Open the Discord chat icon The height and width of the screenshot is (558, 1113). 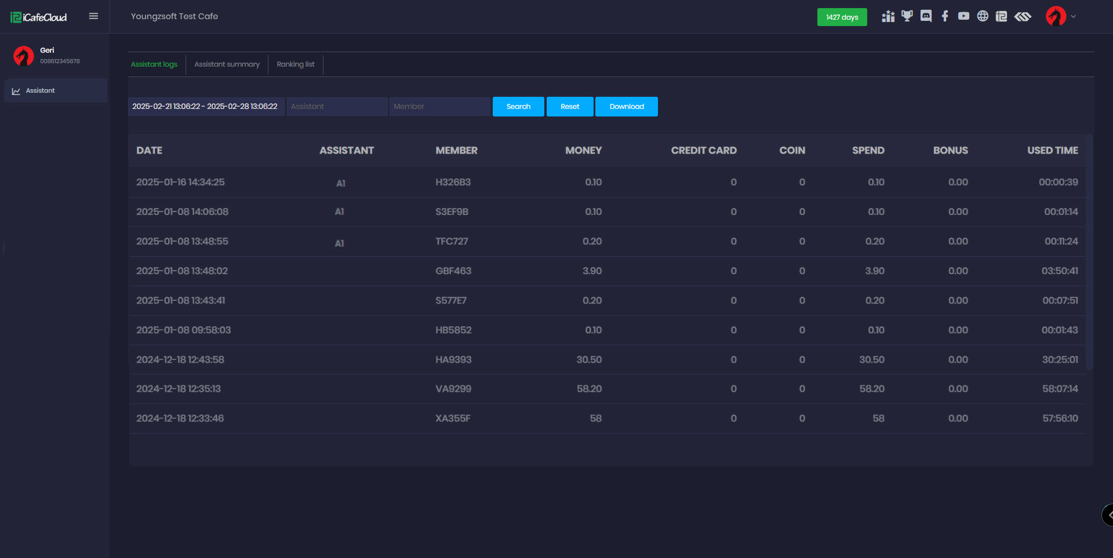tap(926, 16)
